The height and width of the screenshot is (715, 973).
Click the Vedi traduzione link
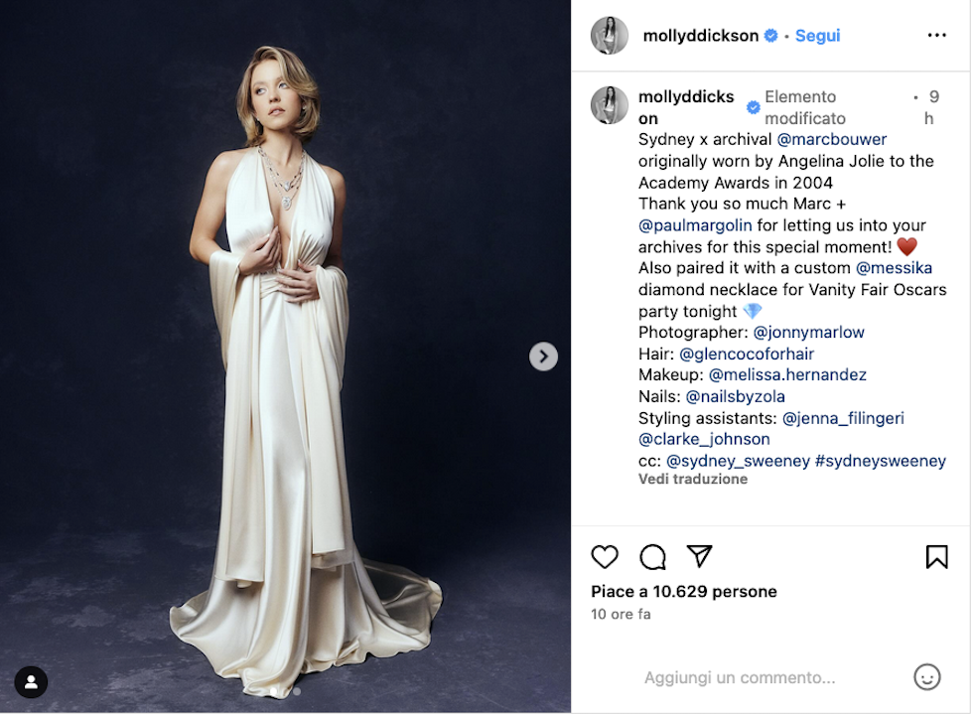point(693,479)
